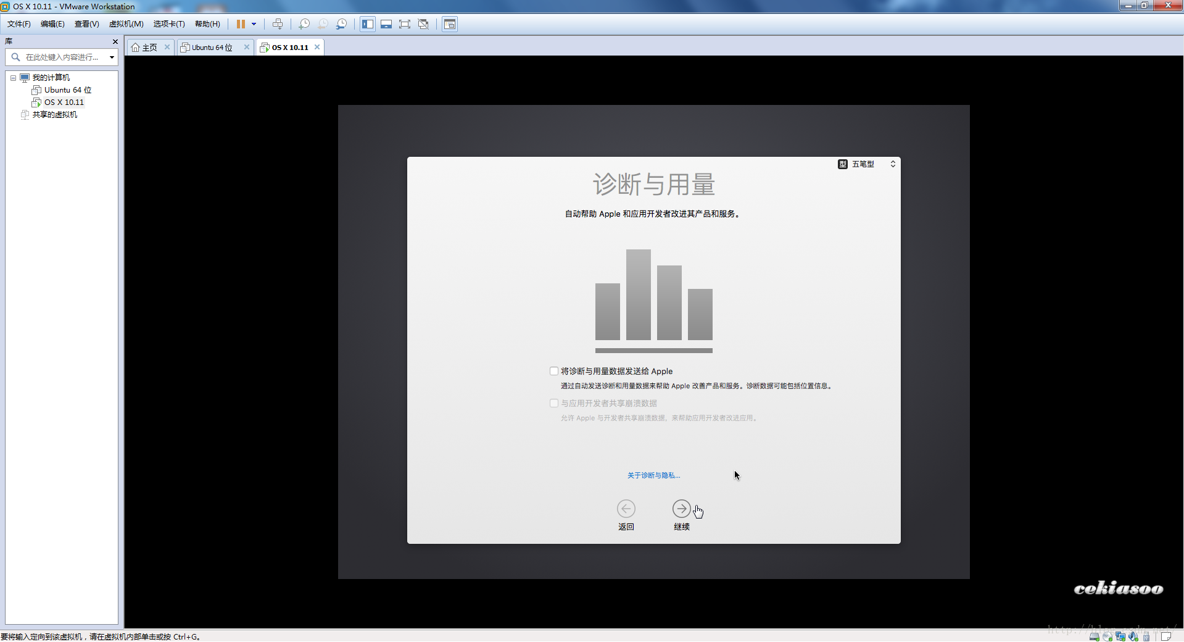This screenshot has width=1184, height=642.
Task: Select Ubuntu 64 位 in the library tree
Action: click(67, 90)
